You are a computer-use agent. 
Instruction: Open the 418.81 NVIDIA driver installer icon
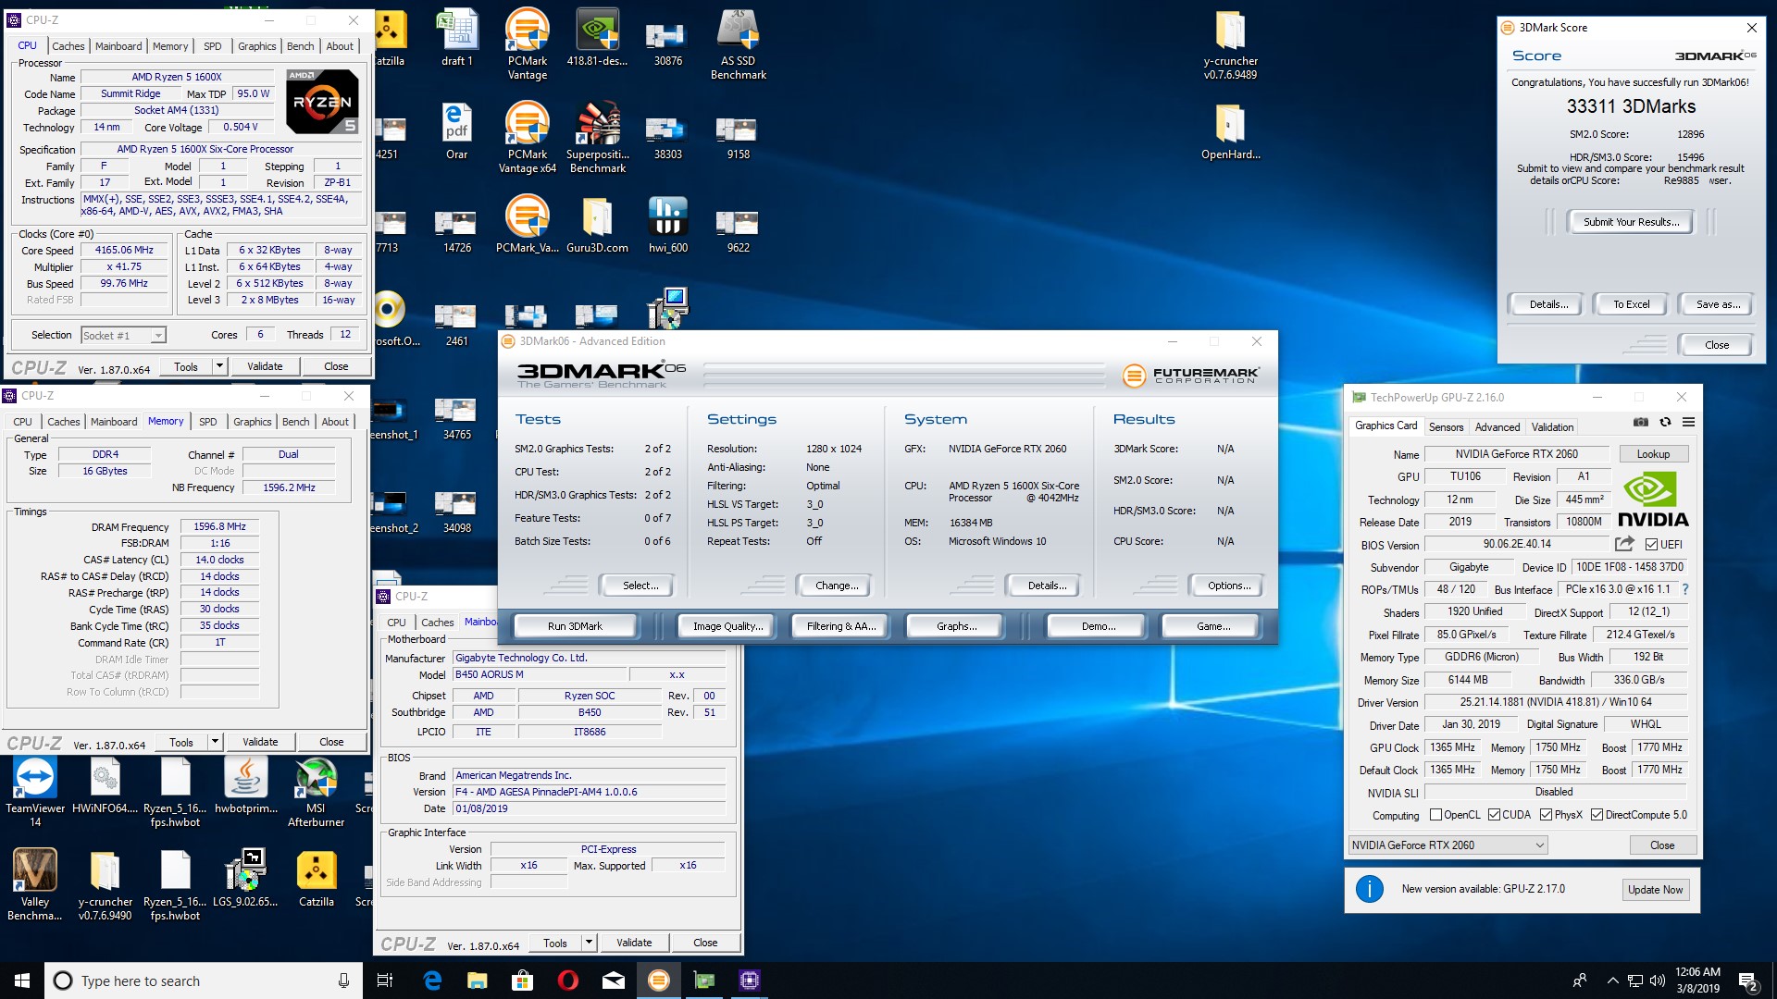598,37
